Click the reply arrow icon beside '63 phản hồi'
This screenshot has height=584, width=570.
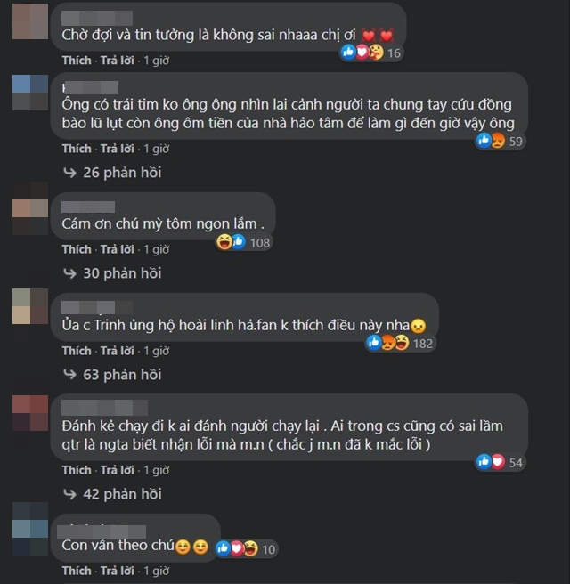pos(69,374)
